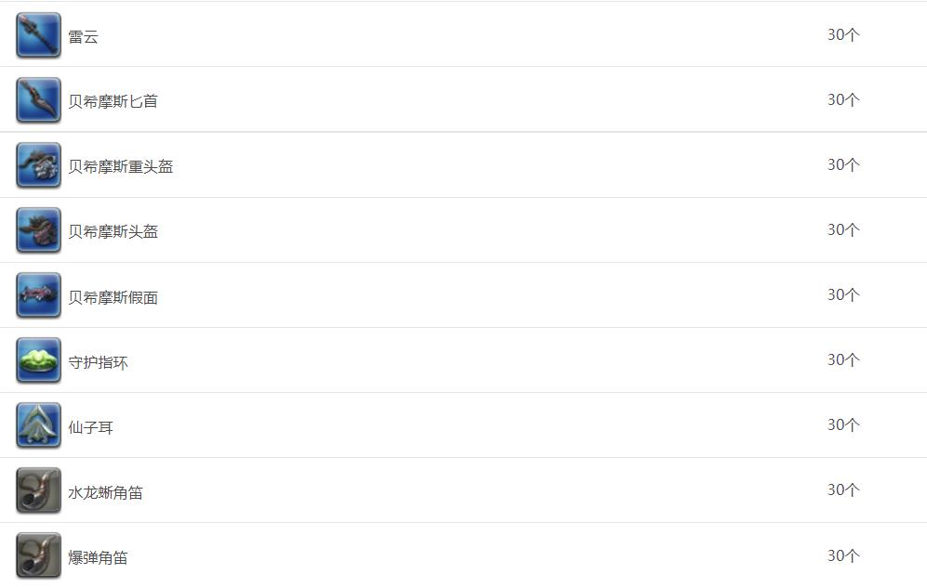Open the 守护指环 name link
This screenshot has height=587, width=927.
coord(99,362)
